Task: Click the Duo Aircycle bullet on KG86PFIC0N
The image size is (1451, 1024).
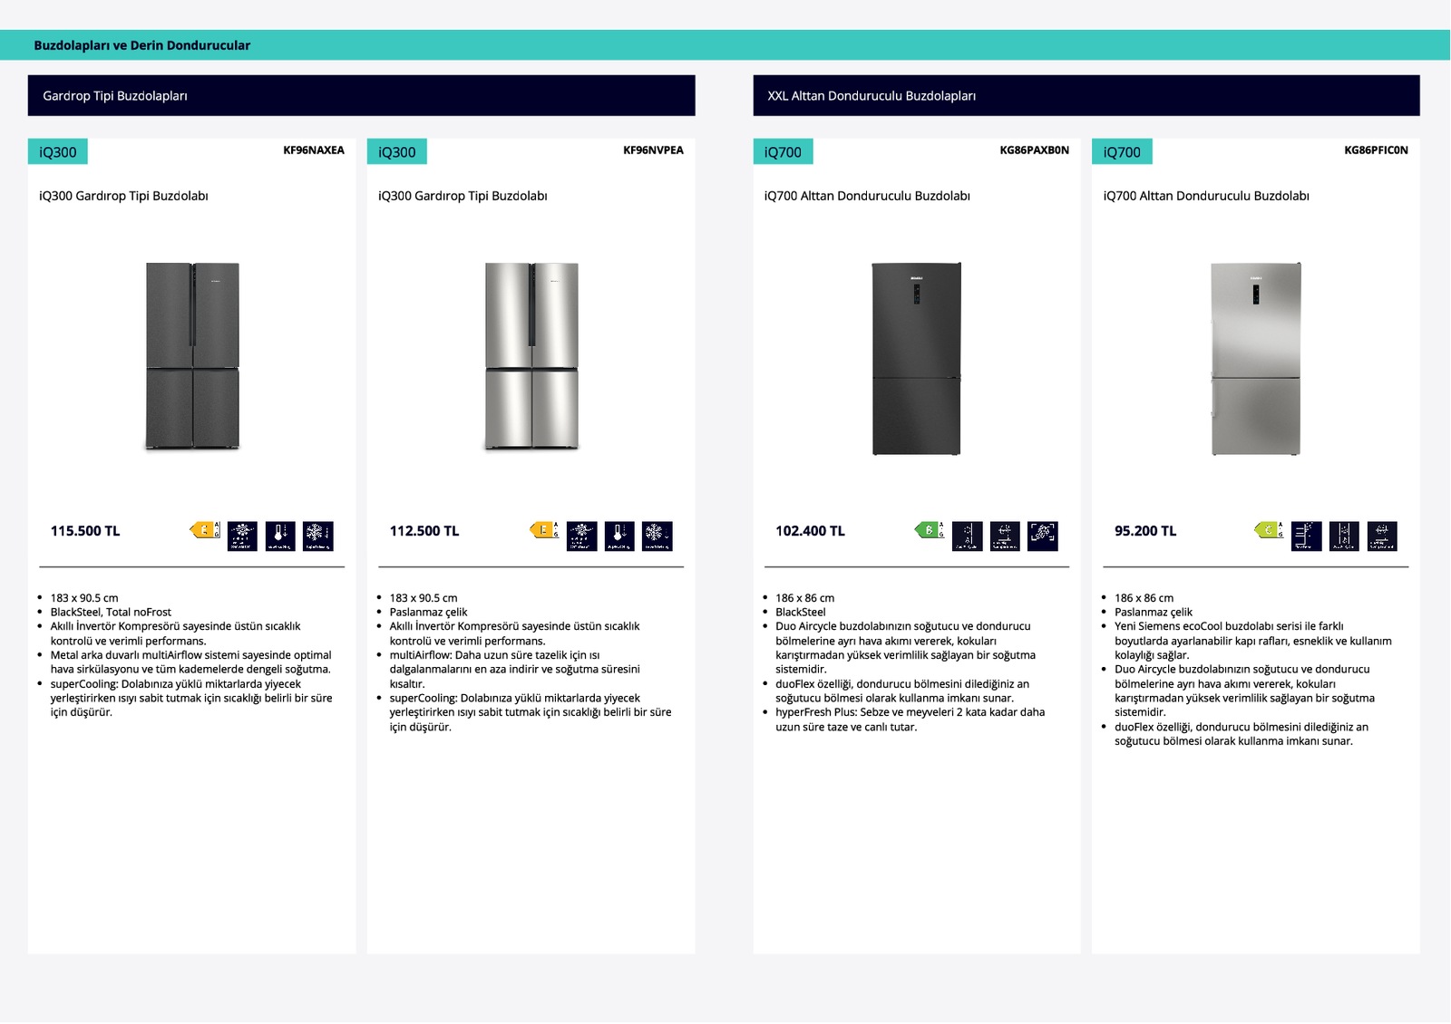Action: (1245, 691)
